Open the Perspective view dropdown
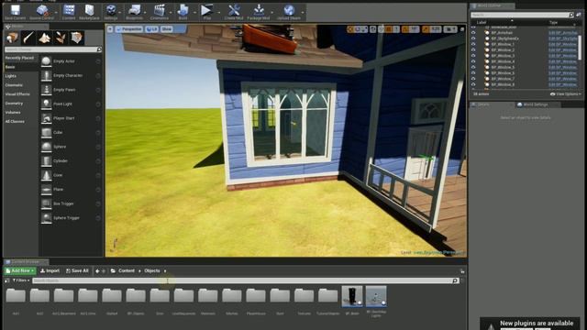This screenshot has width=587, height=330. click(x=129, y=28)
